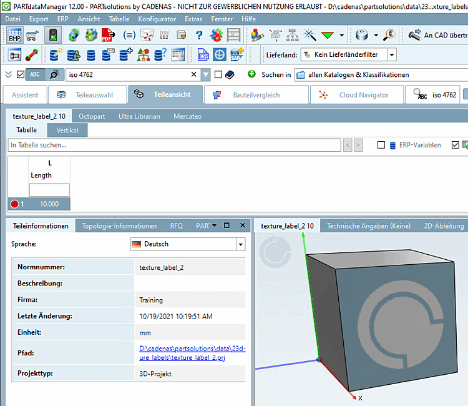
Task: Click the SAP export icon
Action: pyautogui.click(x=237, y=55)
